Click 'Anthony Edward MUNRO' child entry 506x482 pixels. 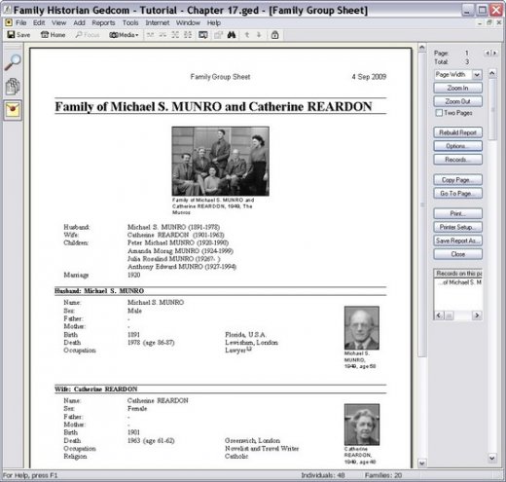tap(182, 267)
